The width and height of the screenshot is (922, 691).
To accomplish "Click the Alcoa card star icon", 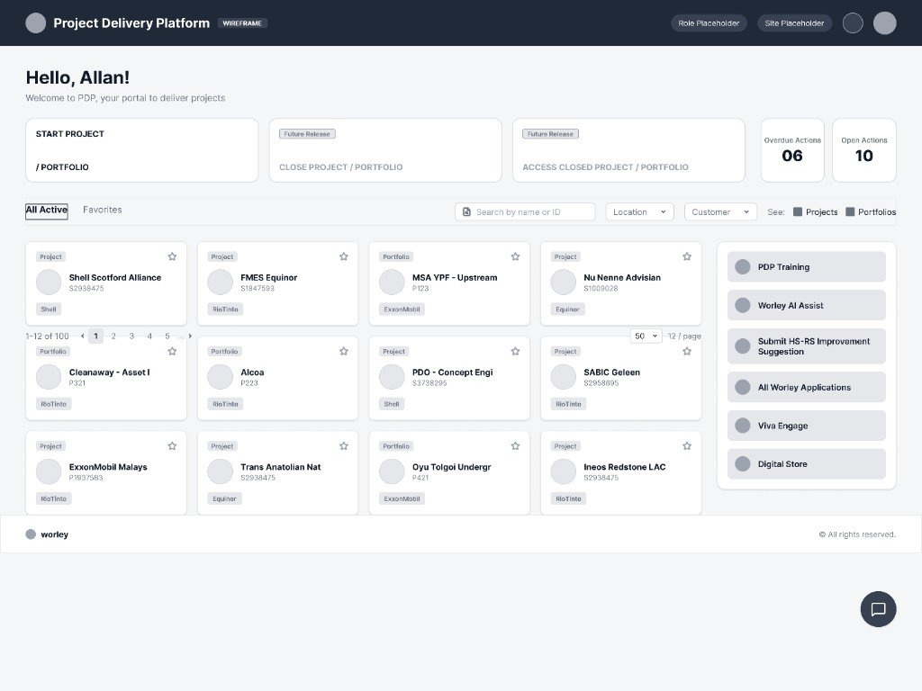I will pyautogui.click(x=344, y=352).
